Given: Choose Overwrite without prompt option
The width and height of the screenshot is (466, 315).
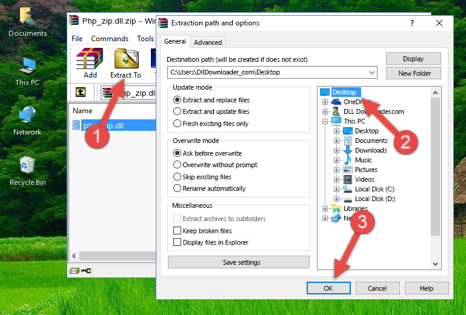Looking at the screenshot, I should pyautogui.click(x=178, y=165).
